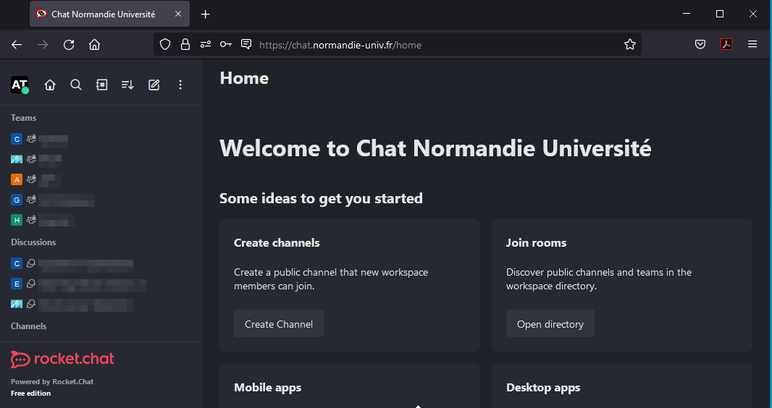Click the Adobe Acrobat extension icon
The width and height of the screenshot is (772, 408).
[726, 44]
